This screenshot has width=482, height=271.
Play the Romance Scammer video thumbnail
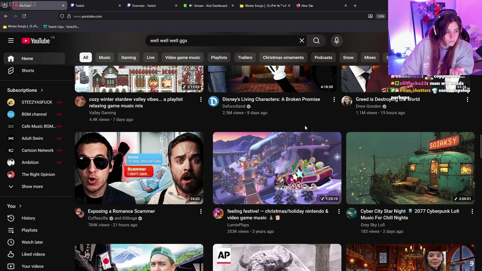point(139,168)
